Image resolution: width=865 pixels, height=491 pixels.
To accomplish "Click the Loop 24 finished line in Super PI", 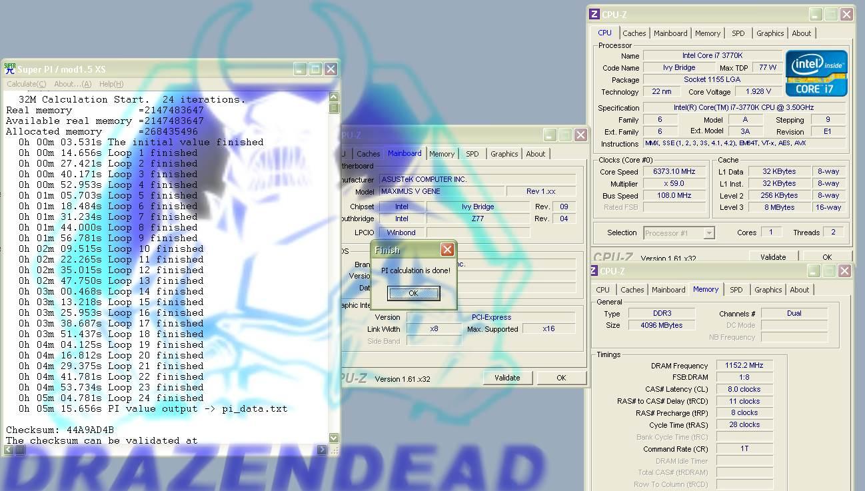I will (x=111, y=398).
